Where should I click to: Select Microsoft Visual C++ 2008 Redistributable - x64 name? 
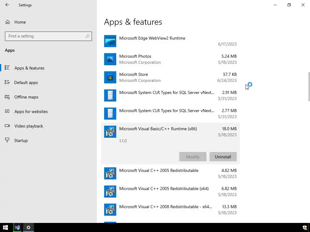pyautogui.click(x=166, y=207)
